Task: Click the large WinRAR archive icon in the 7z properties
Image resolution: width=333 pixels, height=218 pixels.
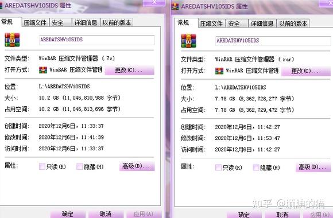Action: 12,40
